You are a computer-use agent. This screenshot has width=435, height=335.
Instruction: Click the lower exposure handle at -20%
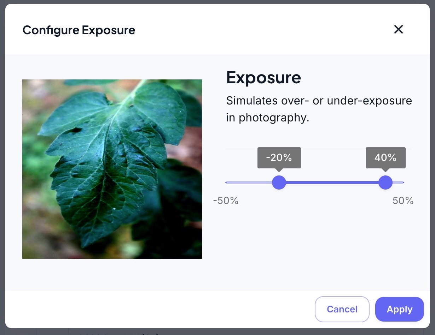[279, 183]
